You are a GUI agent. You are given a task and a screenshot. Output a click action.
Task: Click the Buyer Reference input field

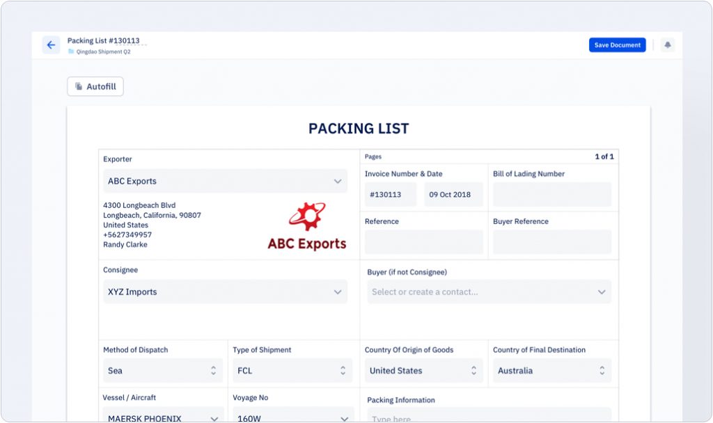[552, 241]
